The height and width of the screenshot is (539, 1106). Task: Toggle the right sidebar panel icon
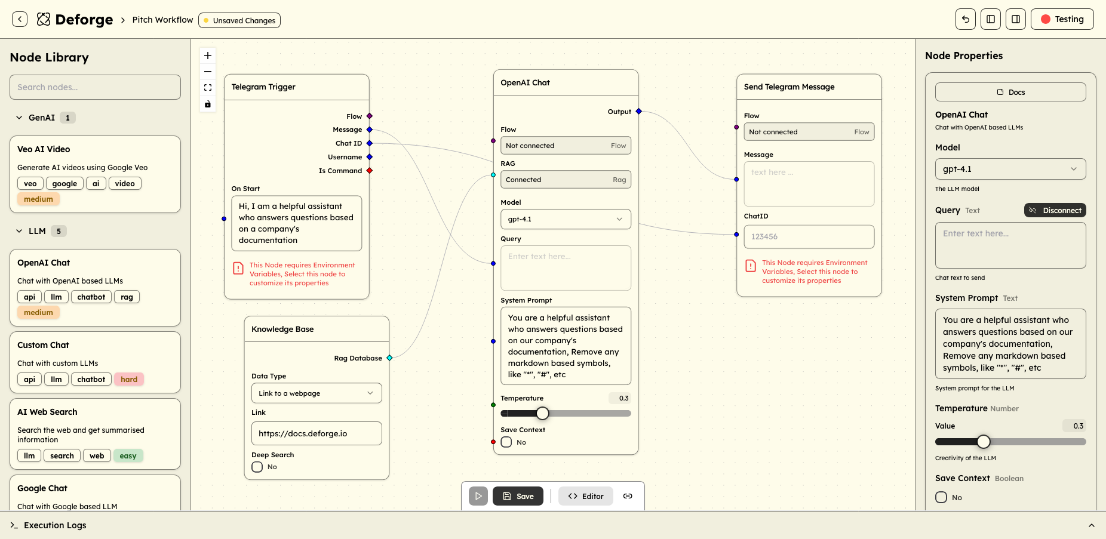pos(1016,19)
